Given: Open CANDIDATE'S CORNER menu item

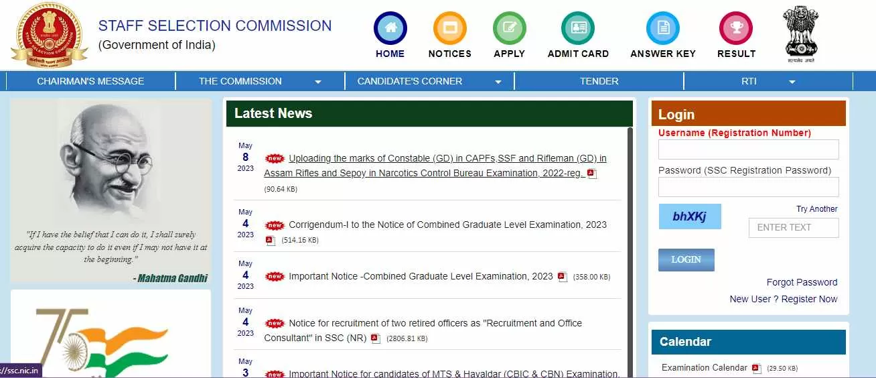Looking at the screenshot, I should tap(410, 81).
